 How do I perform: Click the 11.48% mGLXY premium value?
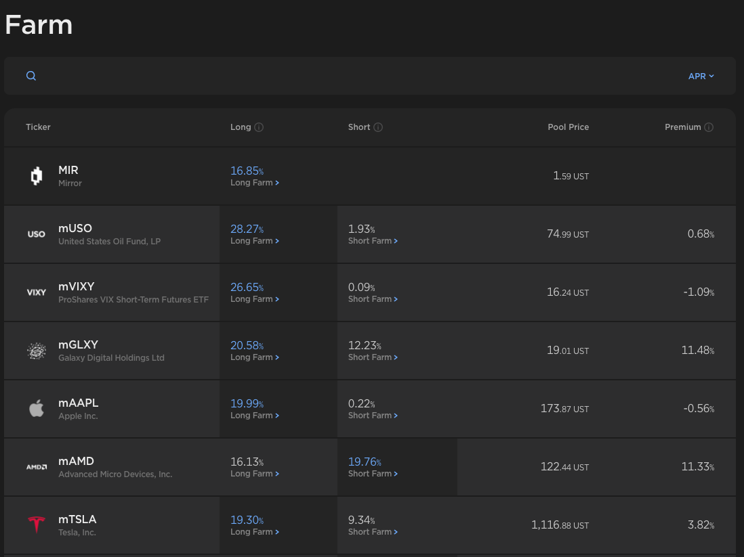click(x=697, y=351)
